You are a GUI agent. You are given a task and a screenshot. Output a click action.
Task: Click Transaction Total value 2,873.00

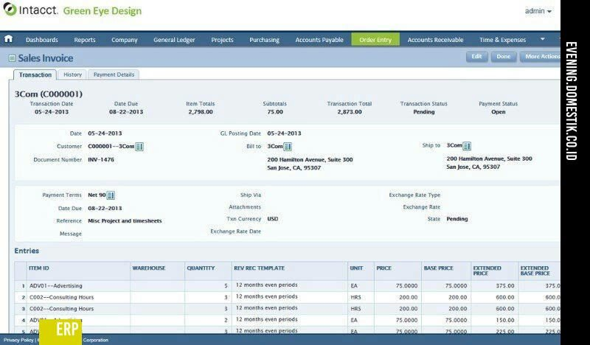[350, 112]
